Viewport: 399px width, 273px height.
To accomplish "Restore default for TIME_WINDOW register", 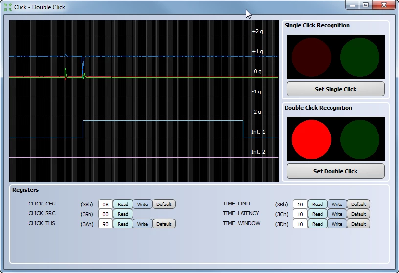I will coord(358,224).
